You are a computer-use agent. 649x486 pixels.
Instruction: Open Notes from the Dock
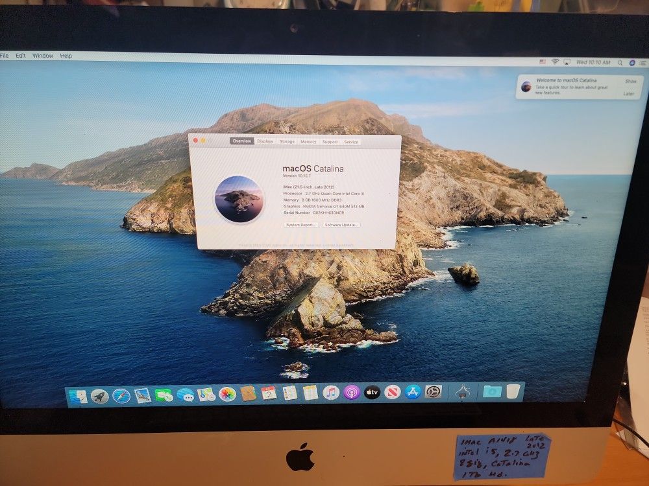[x=310, y=393]
